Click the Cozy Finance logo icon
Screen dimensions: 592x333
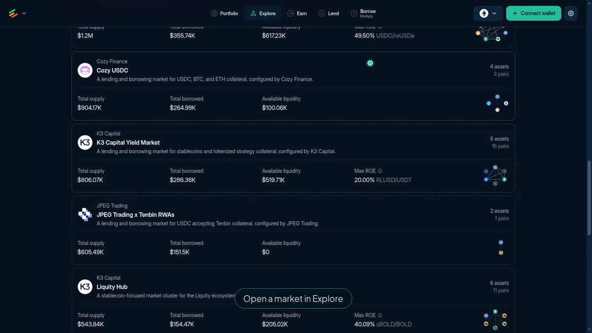pyautogui.click(x=85, y=71)
